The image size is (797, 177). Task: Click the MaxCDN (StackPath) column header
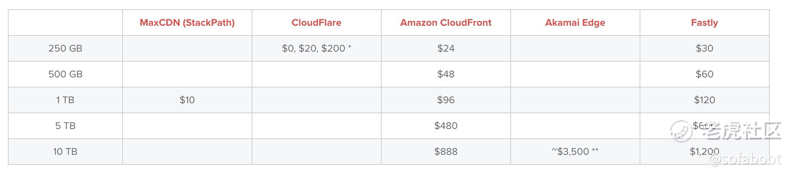187,23
